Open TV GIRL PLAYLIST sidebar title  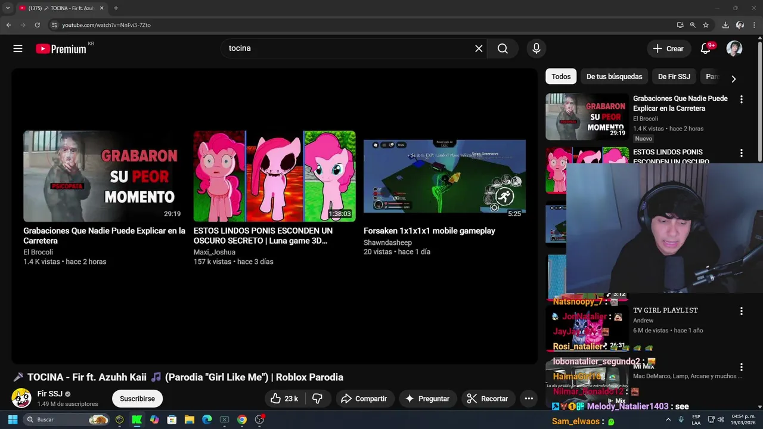(x=665, y=310)
